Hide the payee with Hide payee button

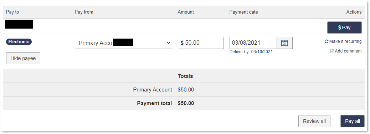pos(23,58)
